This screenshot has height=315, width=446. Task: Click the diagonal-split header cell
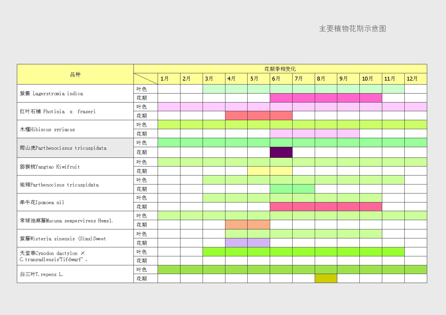click(x=146, y=79)
